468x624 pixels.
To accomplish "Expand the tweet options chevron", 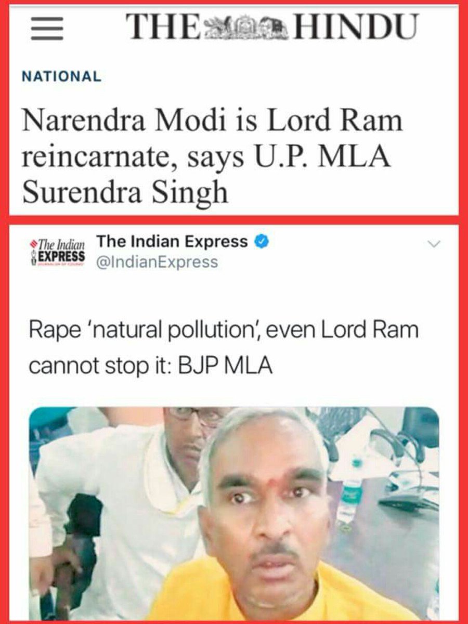I will click(433, 244).
